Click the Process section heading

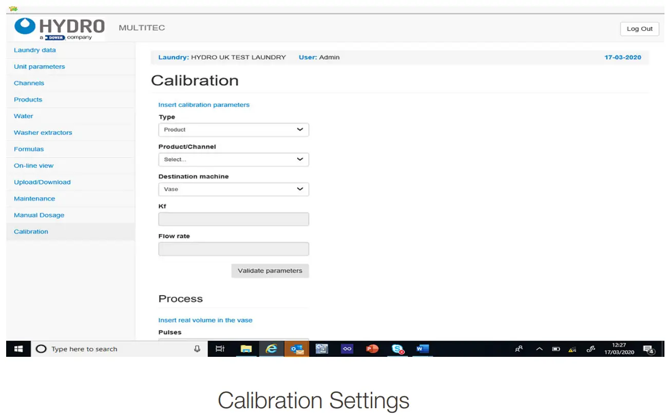[x=181, y=299]
